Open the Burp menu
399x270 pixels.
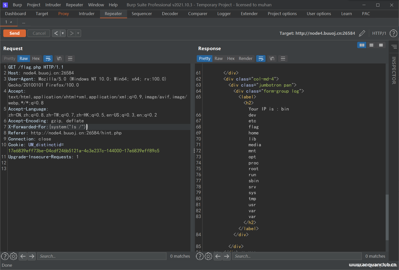(x=17, y=5)
